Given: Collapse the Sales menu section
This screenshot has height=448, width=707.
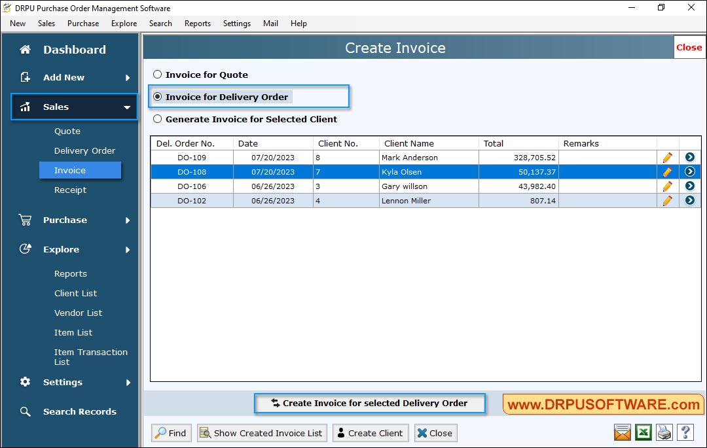Looking at the screenshot, I should (56, 107).
